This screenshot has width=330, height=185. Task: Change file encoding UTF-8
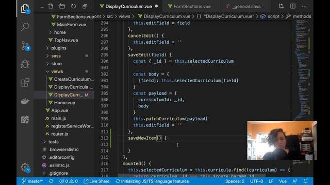pos(256,181)
